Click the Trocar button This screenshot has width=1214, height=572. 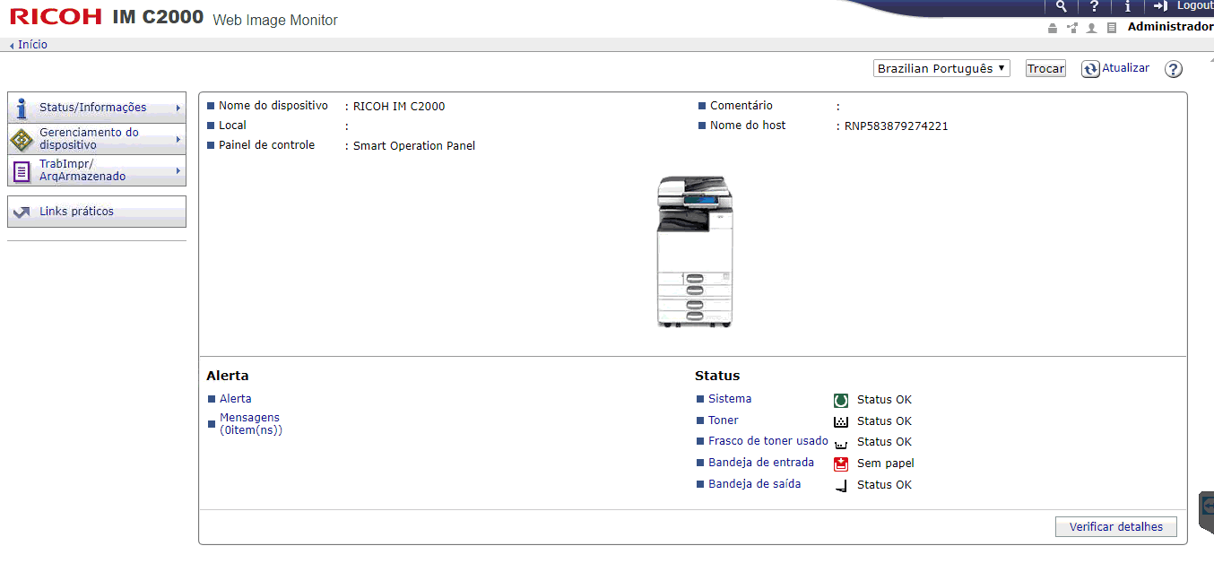coord(1045,67)
